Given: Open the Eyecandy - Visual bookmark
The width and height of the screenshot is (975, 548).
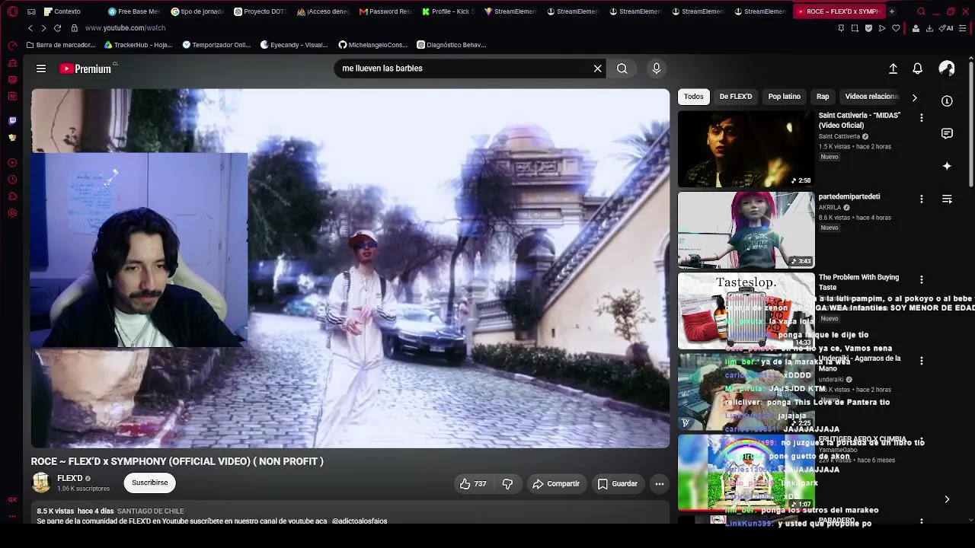Looking at the screenshot, I should coord(294,45).
